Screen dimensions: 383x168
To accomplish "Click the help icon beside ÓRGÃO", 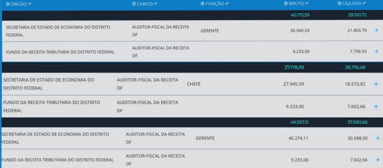I will point(7,4).
